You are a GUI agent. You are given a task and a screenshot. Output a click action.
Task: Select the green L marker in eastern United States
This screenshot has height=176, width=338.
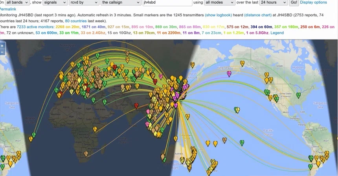coord(299,95)
